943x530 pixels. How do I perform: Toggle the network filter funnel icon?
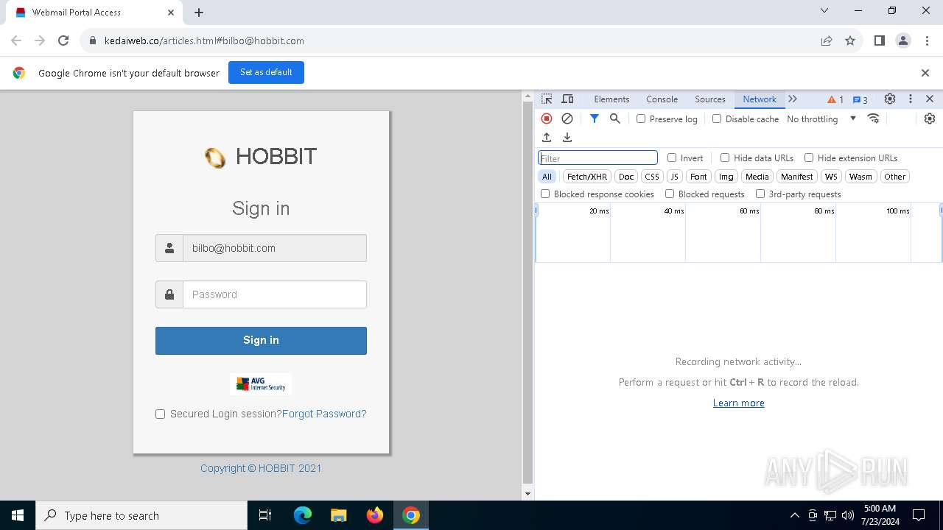[x=595, y=119]
